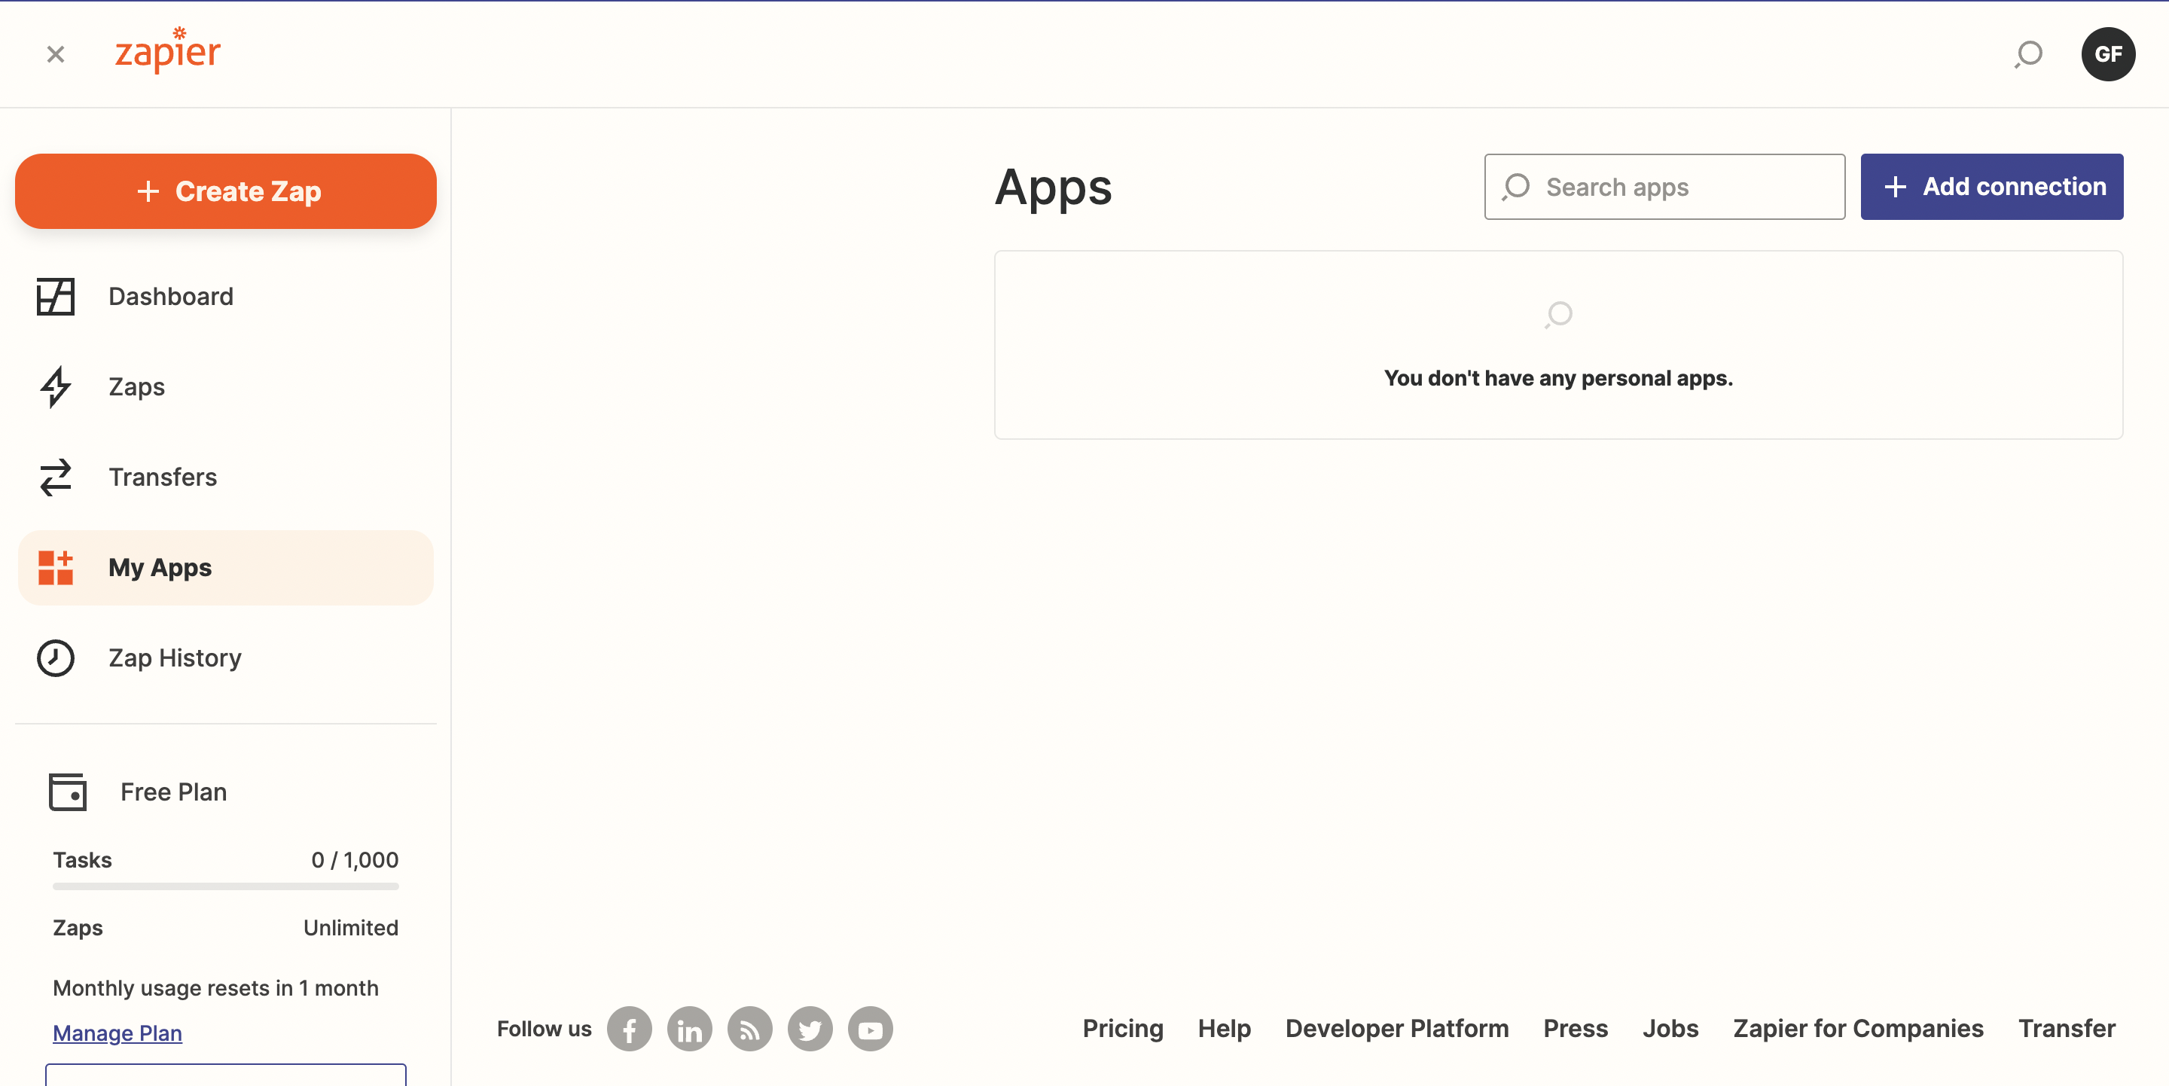The width and height of the screenshot is (2169, 1086).
Task: Select the My Apps menu item
Action: 226,567
